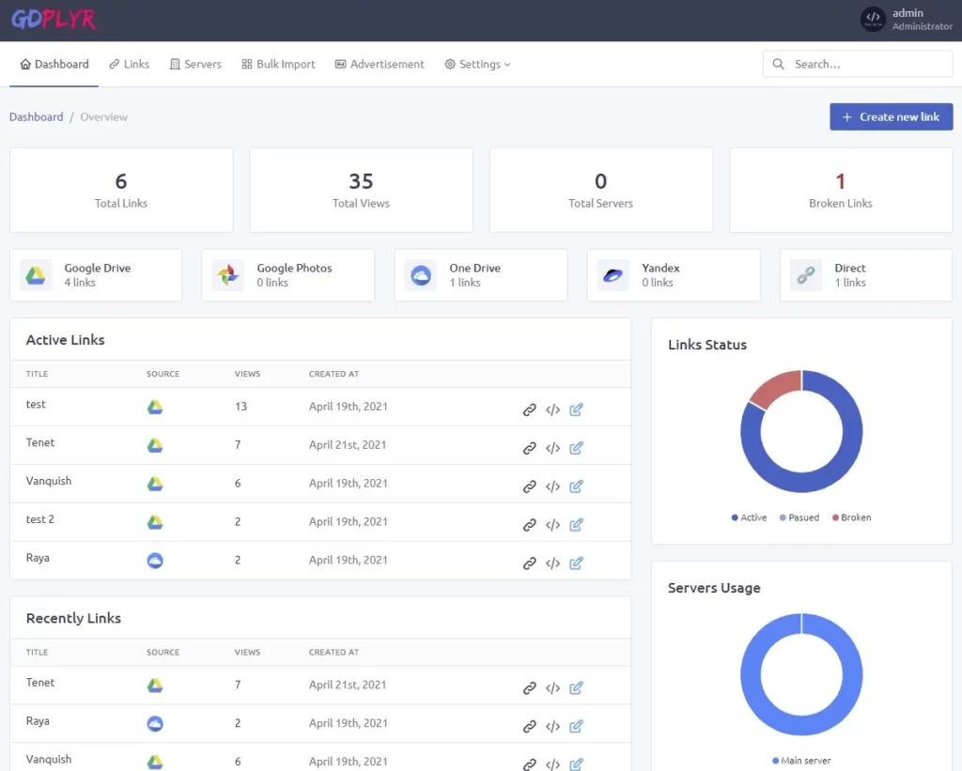Click the One Drive source icon

(x=420, y=274)
